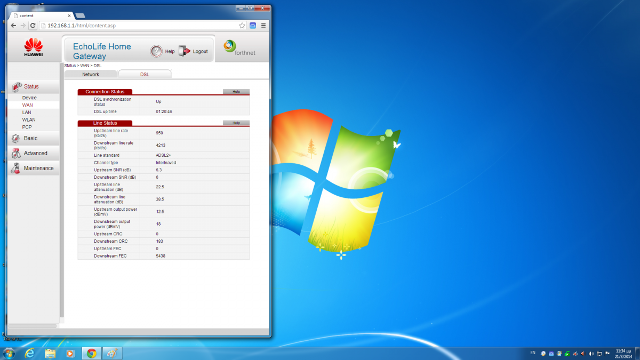Open Windows Explorer folder icon on taskbar
This screenshot has width=640, height=360.
tap(50, 353)
